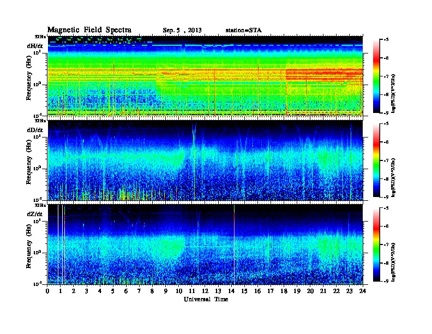Click the log(PSD) label beside dZ/dt color scale
432x334 pixels.
(x=394, y=261)
